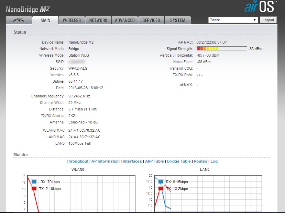Viewport: 285px width, 213px height.
Task: Open the NETWORK tab
Action: (98, 20)
